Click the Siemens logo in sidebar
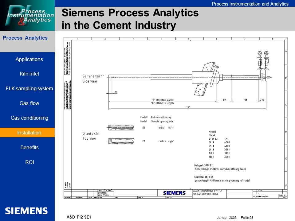 pos(26,211)
